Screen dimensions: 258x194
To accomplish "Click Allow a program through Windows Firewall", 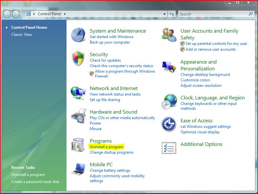I will tap(125, 74).
